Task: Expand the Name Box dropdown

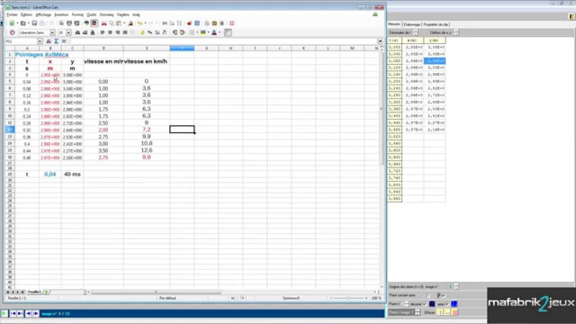Action: pyautogui.click(x=40, y=41)
